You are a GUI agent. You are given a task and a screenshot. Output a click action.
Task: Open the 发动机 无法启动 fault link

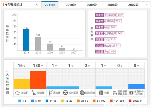(107, 45)
